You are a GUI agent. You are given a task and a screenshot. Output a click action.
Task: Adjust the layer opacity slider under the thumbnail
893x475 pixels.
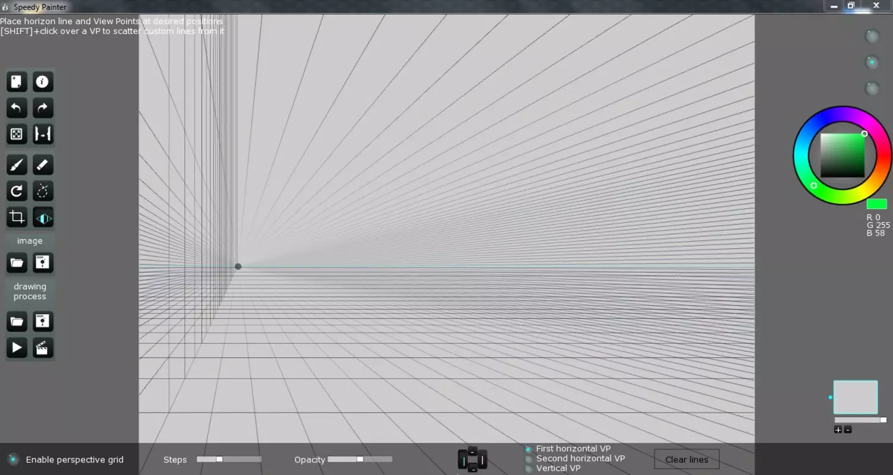pos(860,420)
